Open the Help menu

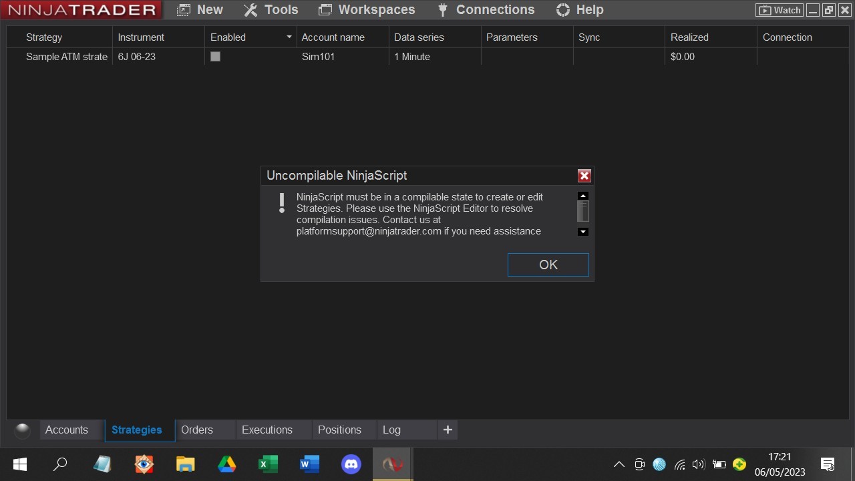(x=580, y=10)
